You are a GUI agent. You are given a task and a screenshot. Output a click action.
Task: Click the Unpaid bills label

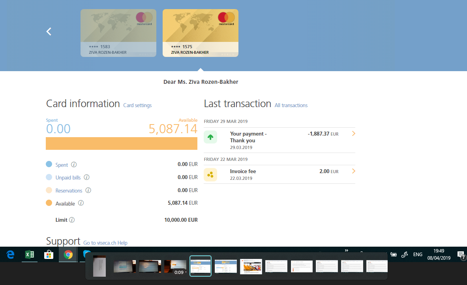[68, 177]
